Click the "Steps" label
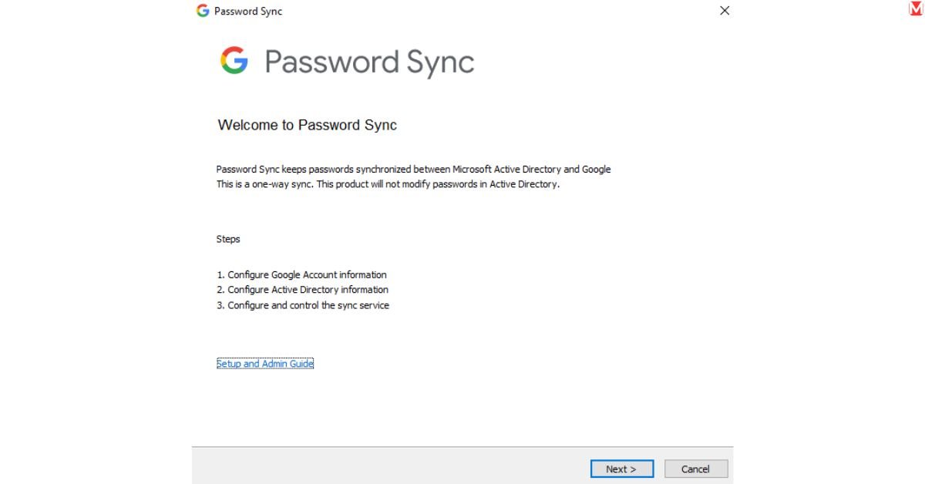The image size is (925, 484). pos(228,239)
